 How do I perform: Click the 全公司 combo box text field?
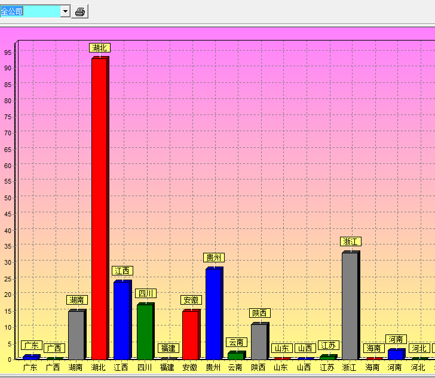(x=30, y=12)
